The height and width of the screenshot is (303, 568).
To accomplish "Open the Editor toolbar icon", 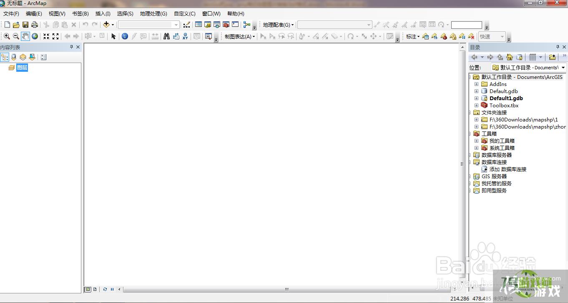I will (186, 25).
